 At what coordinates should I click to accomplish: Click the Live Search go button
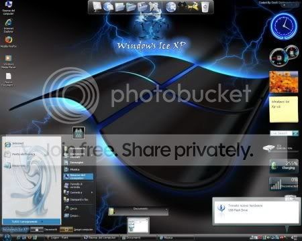click(295, 133)
